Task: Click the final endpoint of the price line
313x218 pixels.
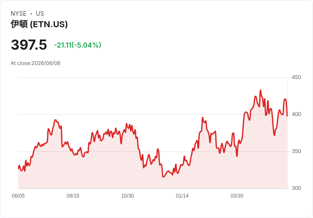Action: point(287,116)
